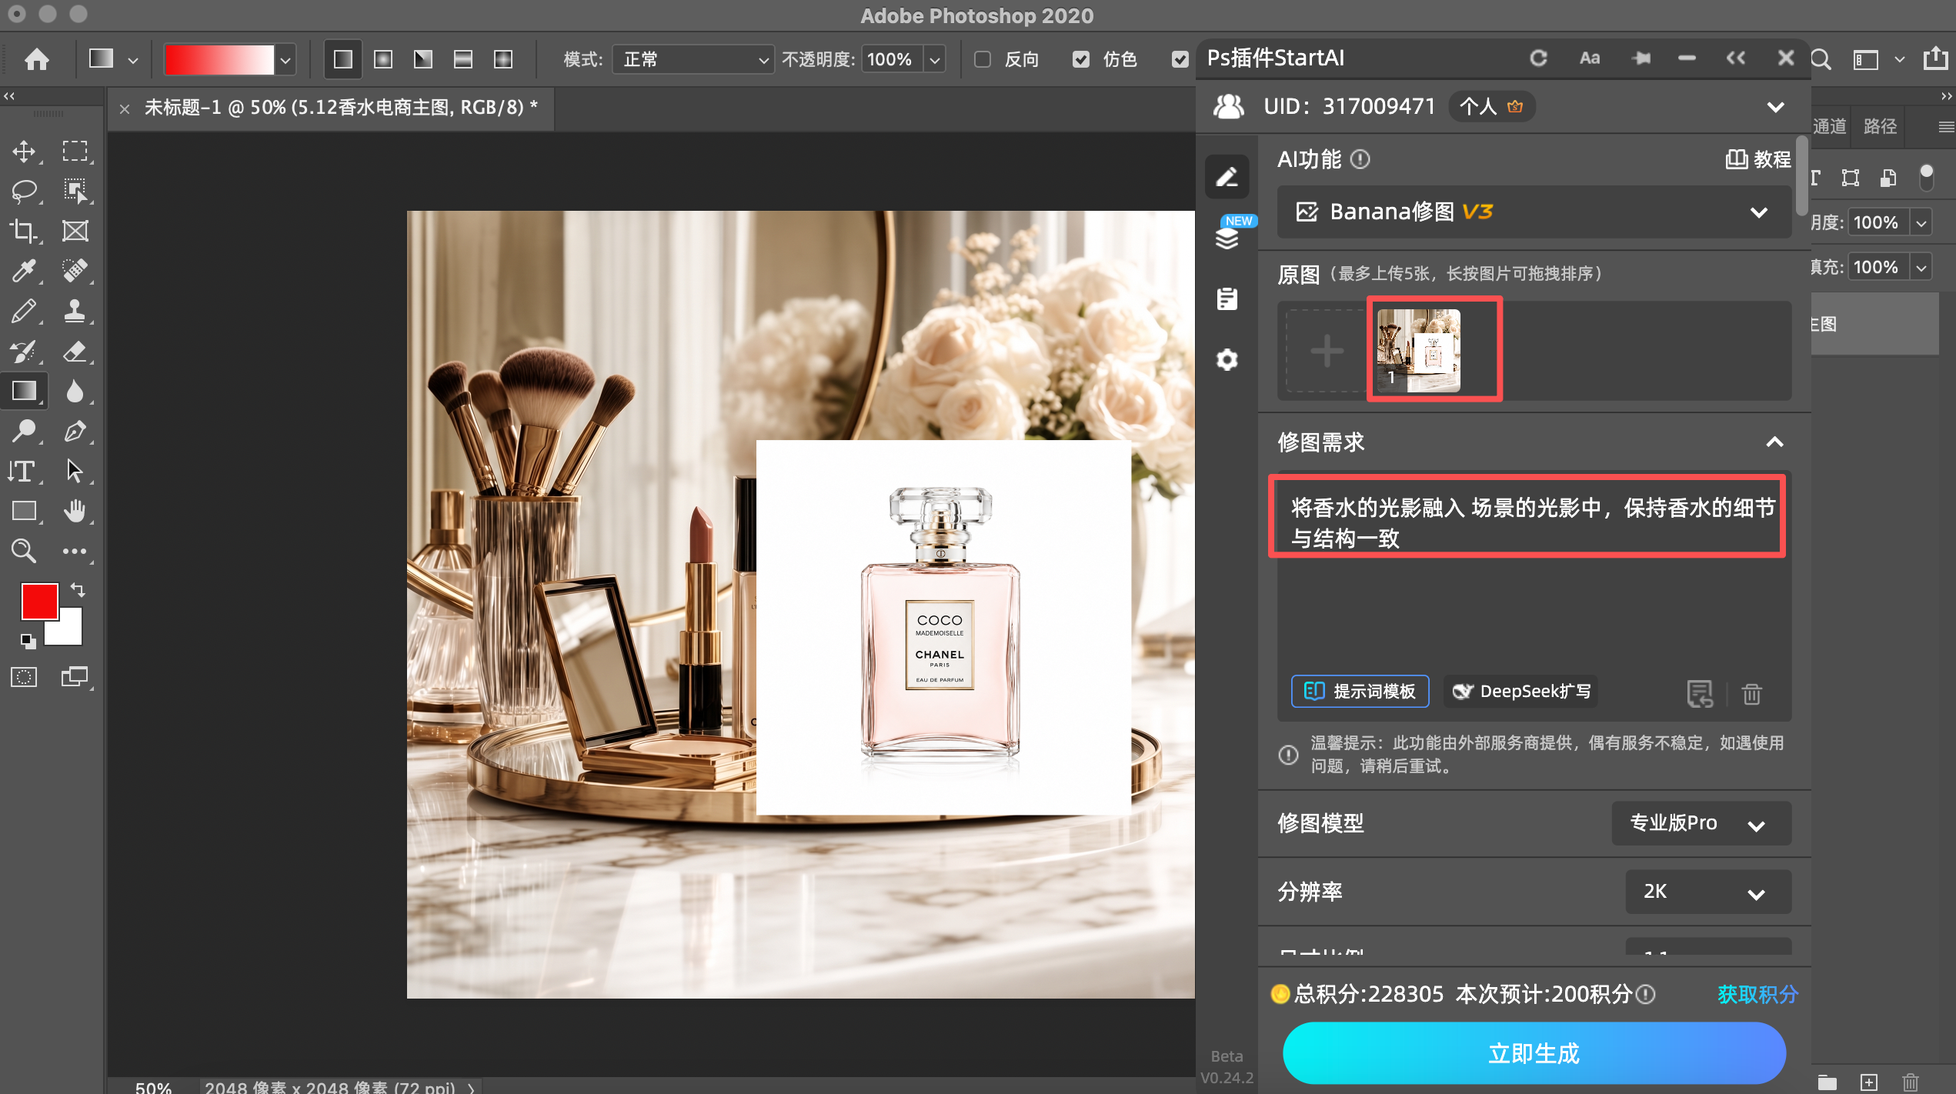Select the Rectangular Marquee tool
Viewport: 1956px width, 1094px height.
point(75,151)
